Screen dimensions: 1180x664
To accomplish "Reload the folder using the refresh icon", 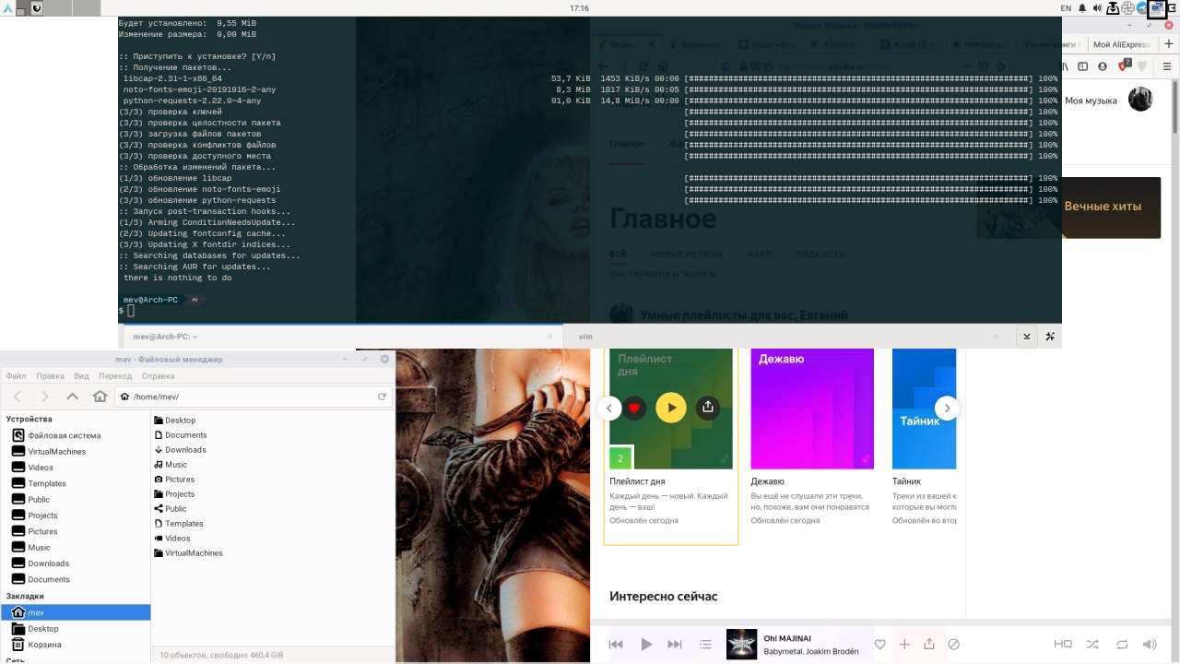I will coord(382,397).
